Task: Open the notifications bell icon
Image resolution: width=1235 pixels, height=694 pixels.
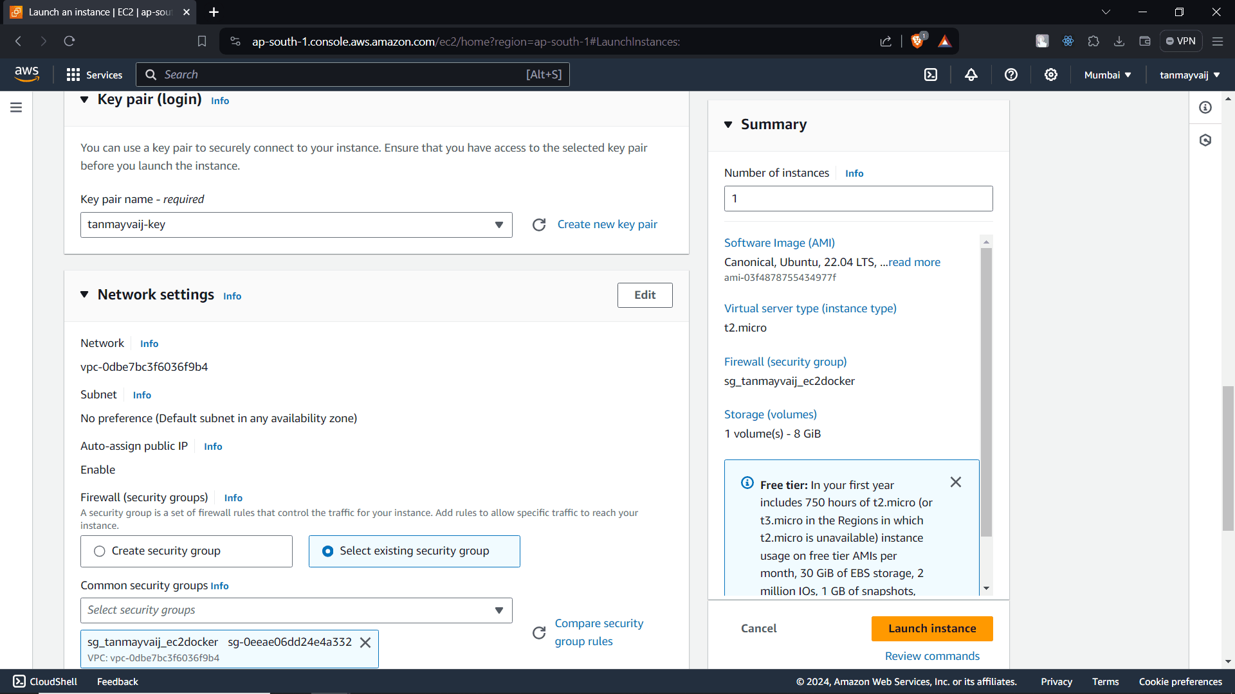Action: 971,75
